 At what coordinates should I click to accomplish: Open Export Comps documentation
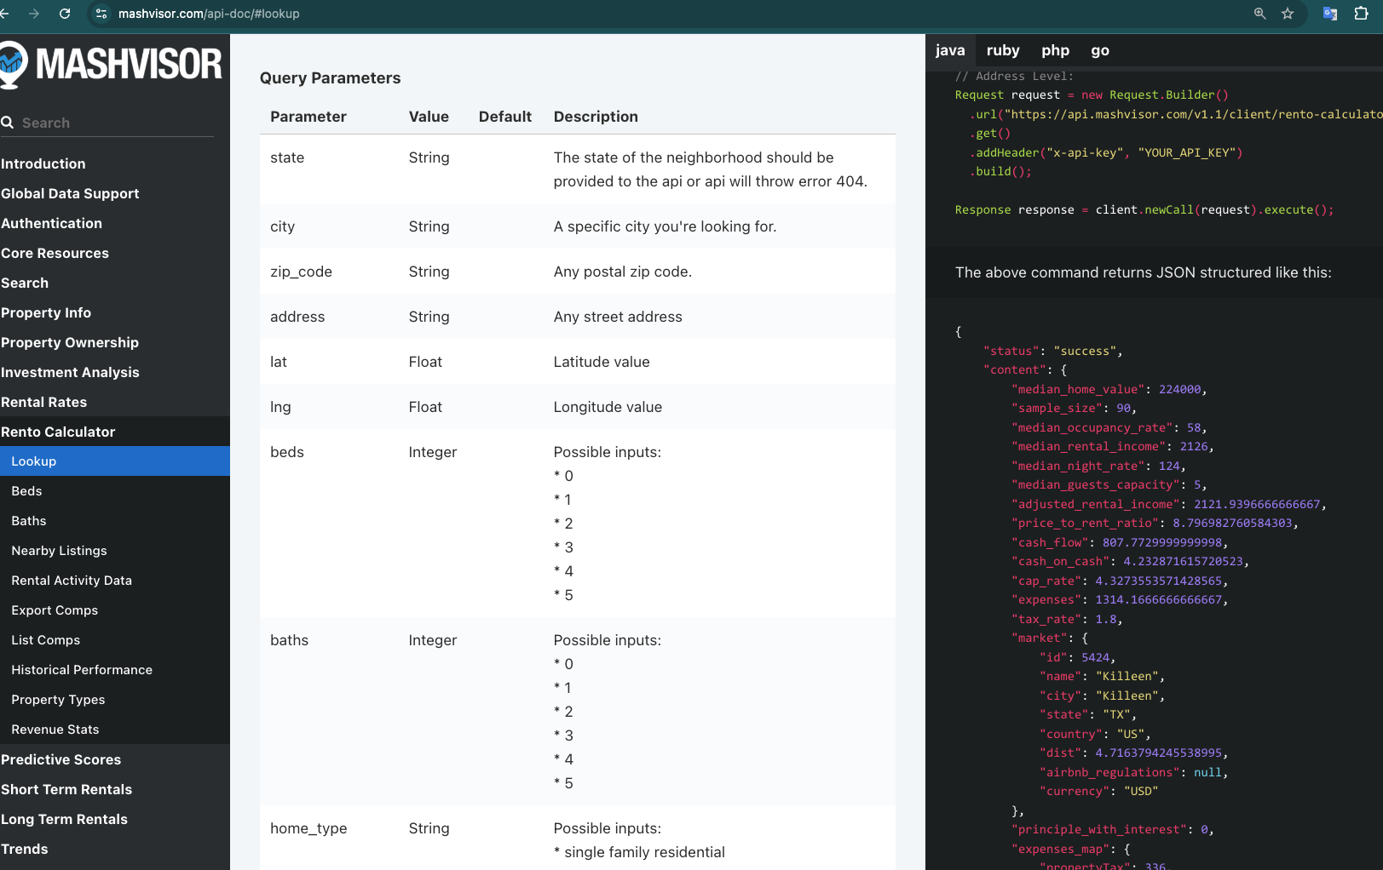55,610
